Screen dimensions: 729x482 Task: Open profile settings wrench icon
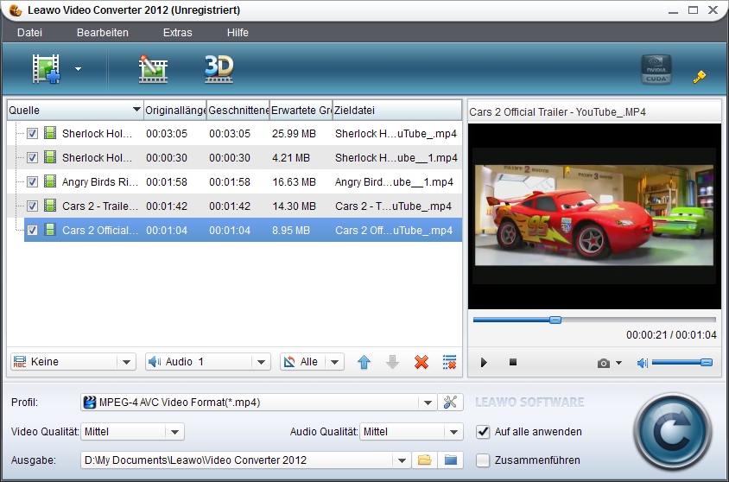click(450, 402)
